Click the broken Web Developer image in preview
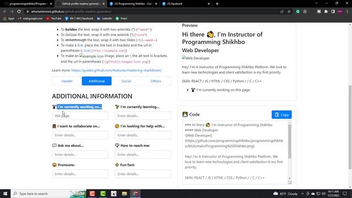Viewport: 352px width, 198px height. click(196, 58)
